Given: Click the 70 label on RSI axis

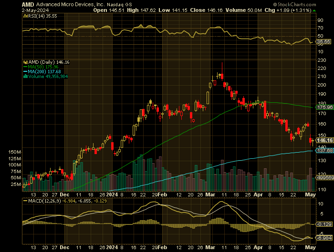Looking at the screenshot, I should 320,28.
